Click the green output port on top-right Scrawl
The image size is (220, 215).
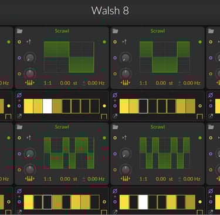(200, 42)
